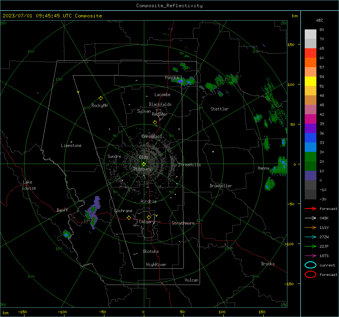This screenshot has width=339, height=317.
Task: Click the Banff city label
Action: click(x=62, y=210)
